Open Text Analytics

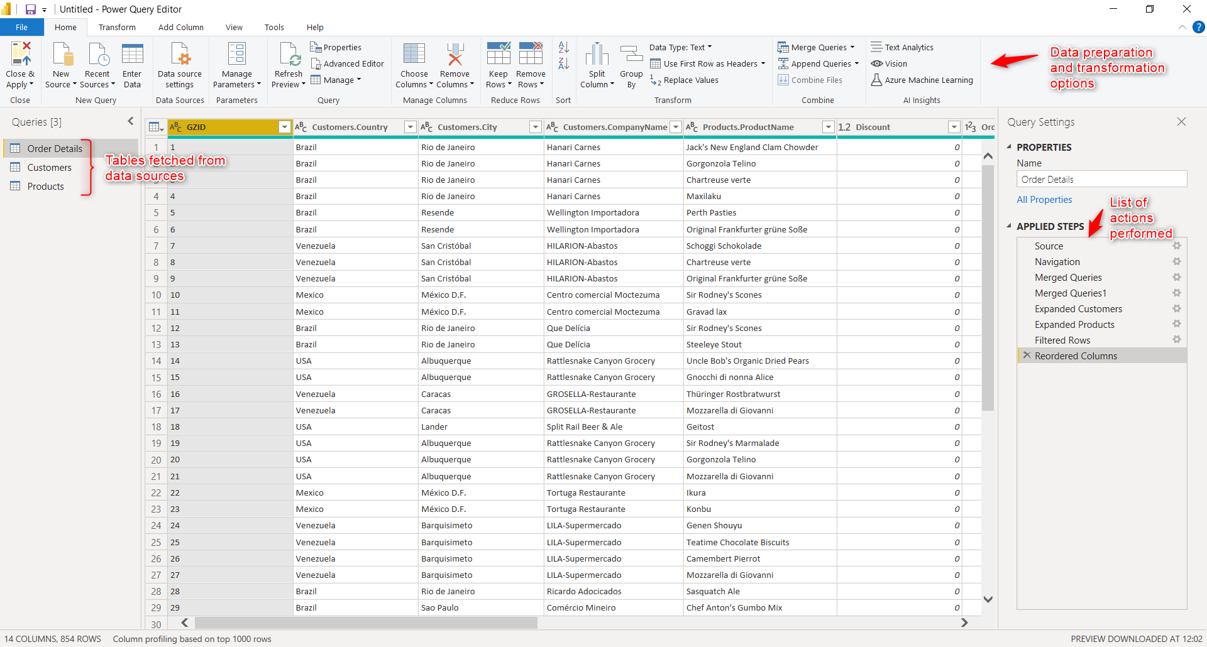(x=902, y=47)
